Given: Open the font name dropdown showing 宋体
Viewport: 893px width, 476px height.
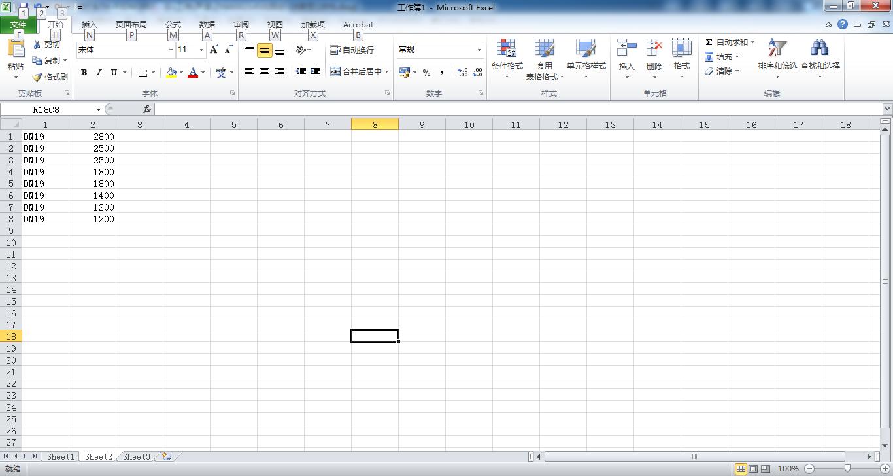Looking at the screenshot, I should tap(171, 50).
